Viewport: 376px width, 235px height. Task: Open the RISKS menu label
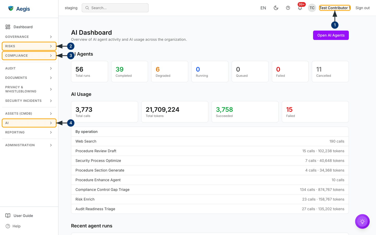10,46
